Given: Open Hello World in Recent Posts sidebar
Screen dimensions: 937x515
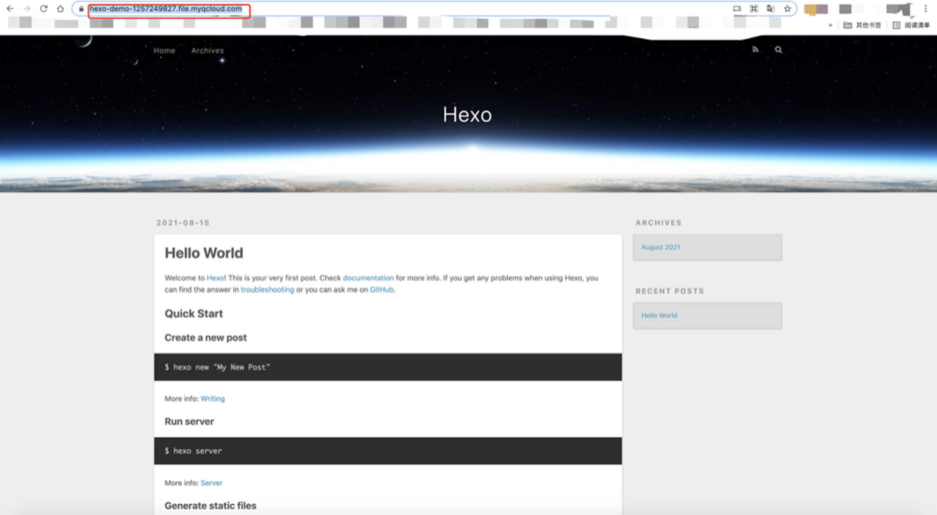Looking at the screenshot, I should (659, 316).
